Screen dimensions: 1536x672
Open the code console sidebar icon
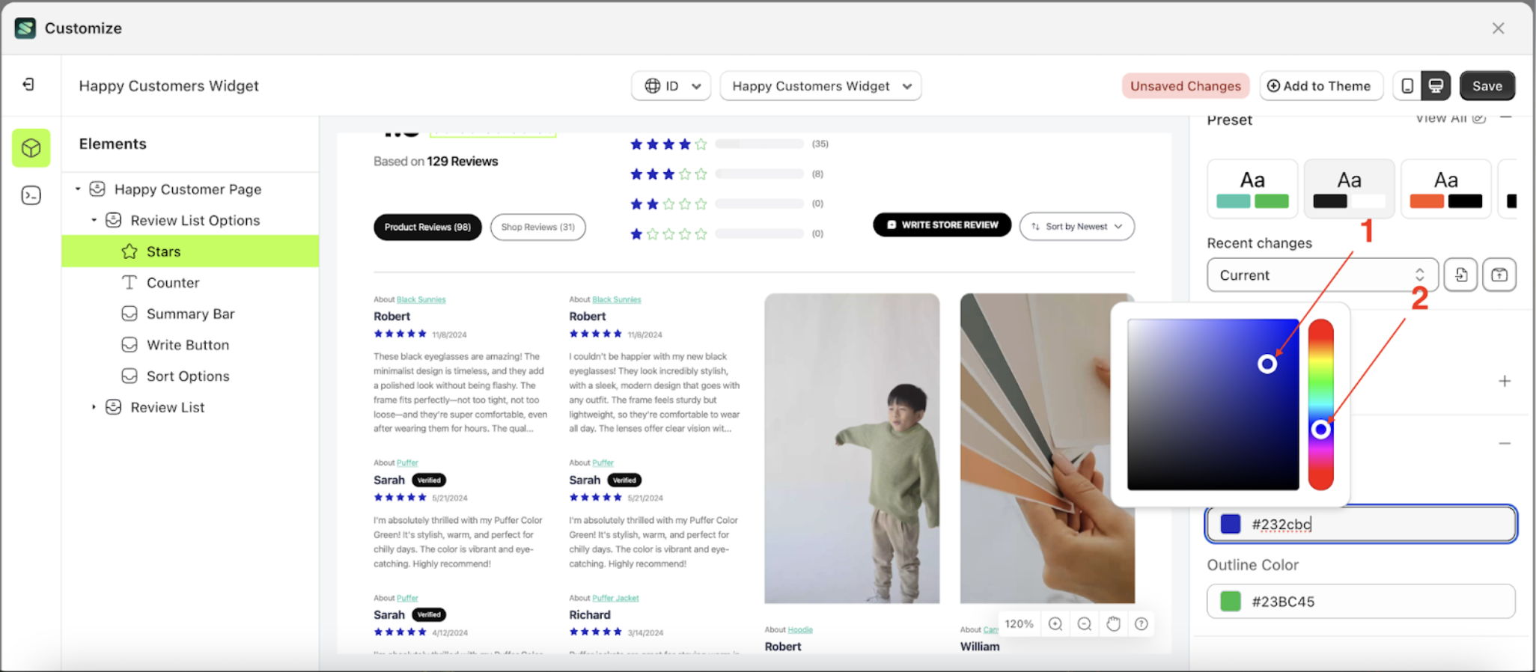pos(31,195)
